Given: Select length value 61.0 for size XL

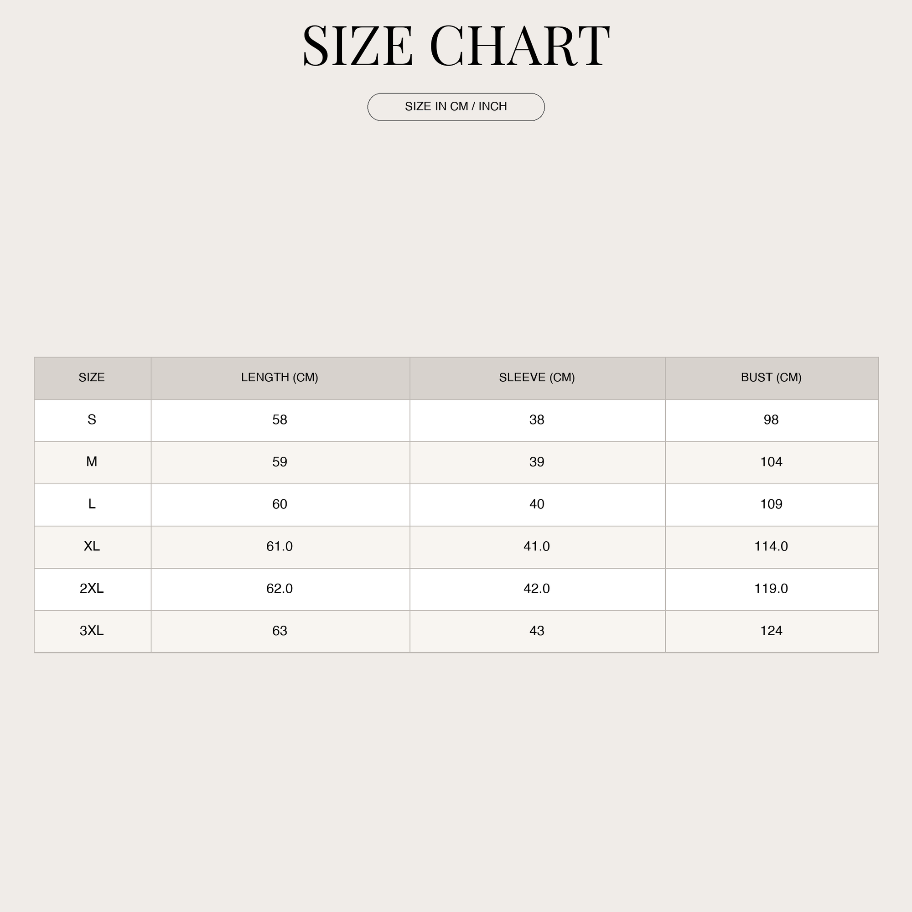Looking at the screenshot, I should point(280,547).
